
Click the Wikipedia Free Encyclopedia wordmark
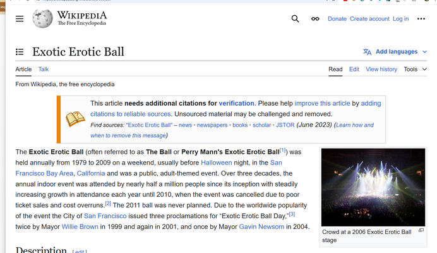point(82,18)
